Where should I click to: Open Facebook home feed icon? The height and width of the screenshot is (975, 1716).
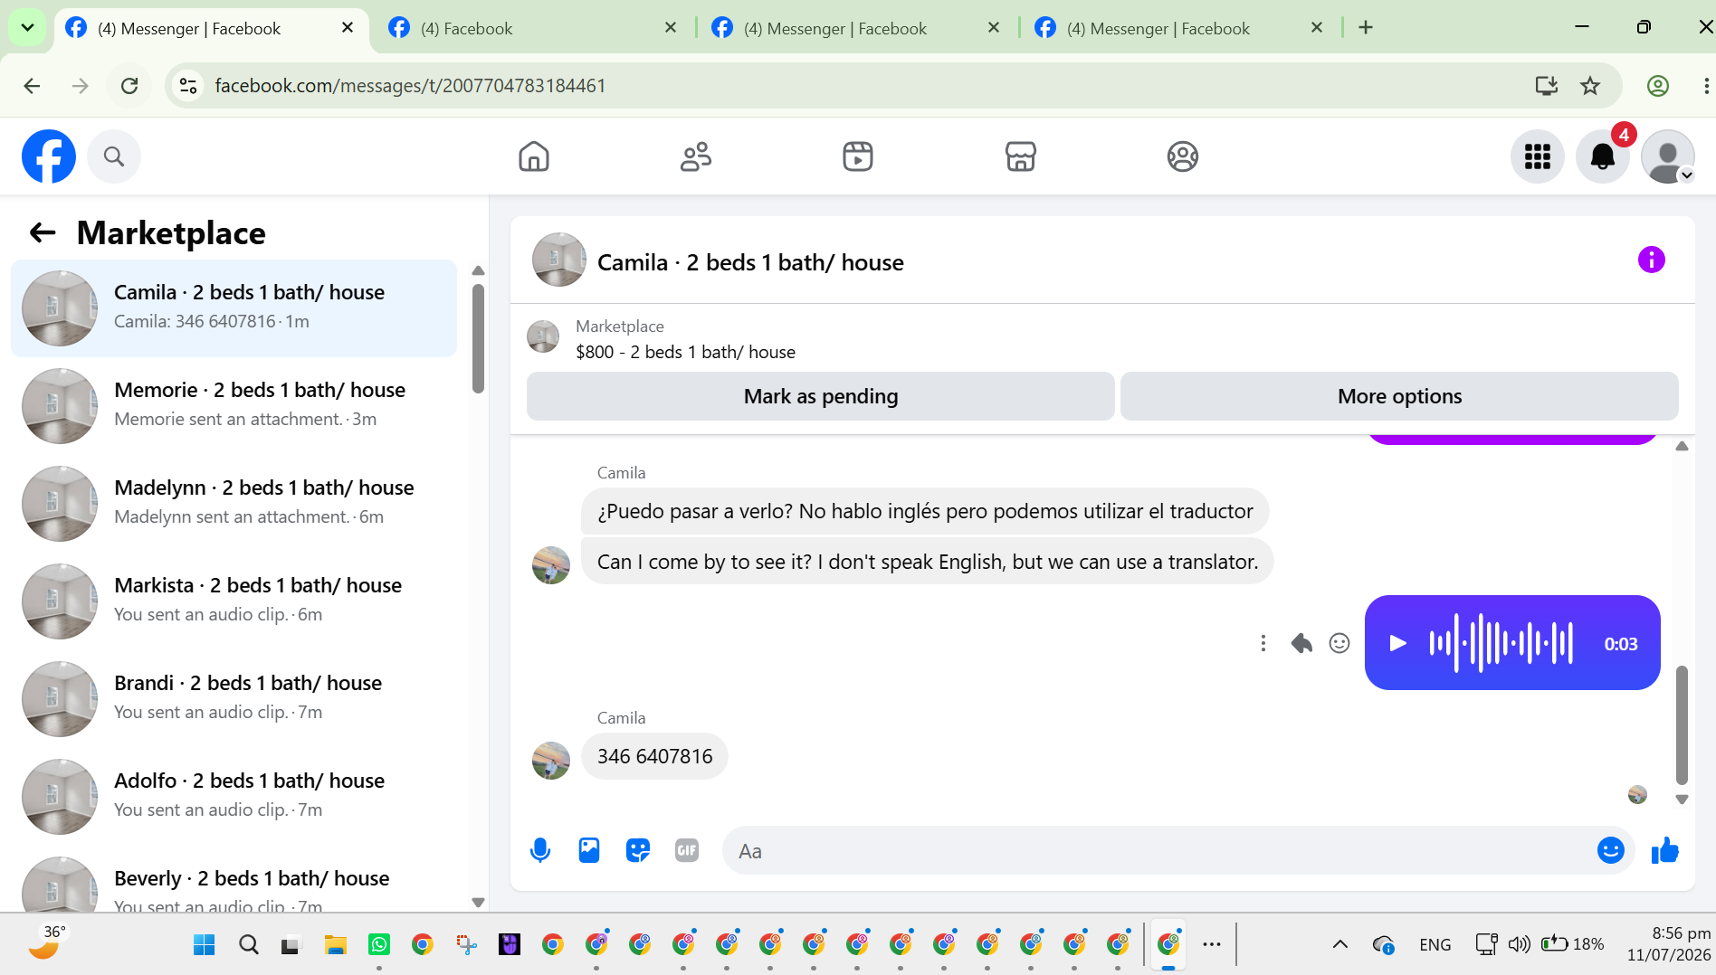click(534, 156)
